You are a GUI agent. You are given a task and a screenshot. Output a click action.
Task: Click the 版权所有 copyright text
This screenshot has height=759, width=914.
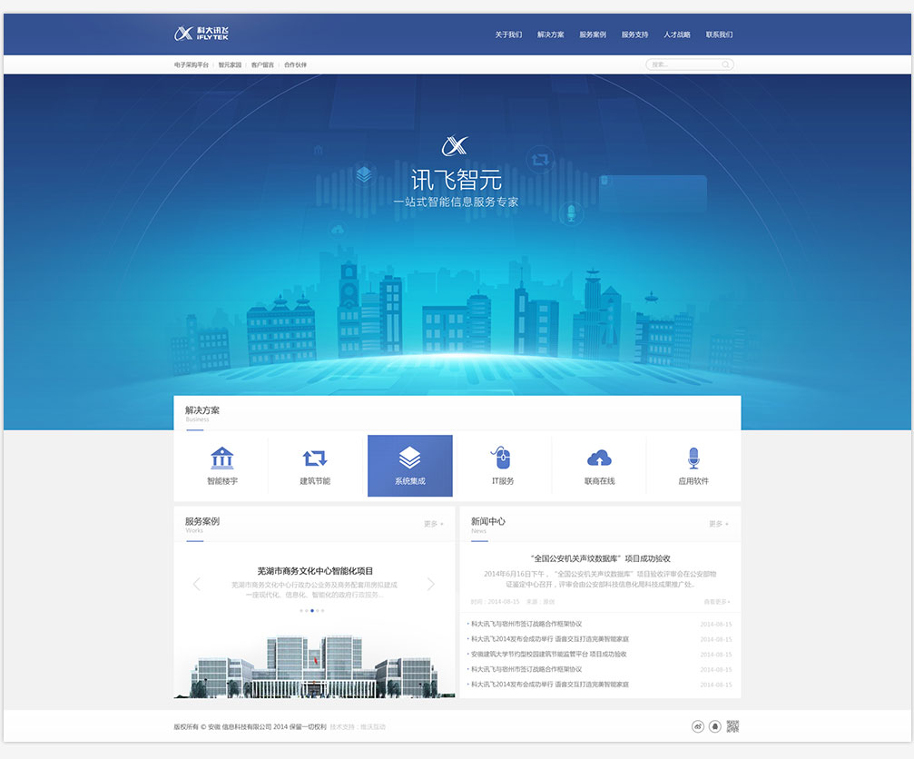pos(250,727)
